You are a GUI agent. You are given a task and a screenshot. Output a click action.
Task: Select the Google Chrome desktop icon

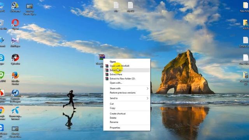point(2,113)
